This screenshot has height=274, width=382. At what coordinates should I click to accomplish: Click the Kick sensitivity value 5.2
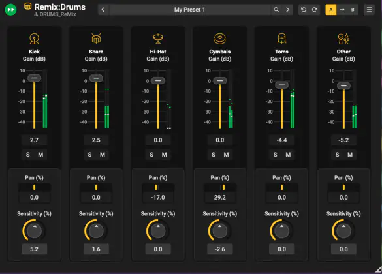click(x=35, y=249)
